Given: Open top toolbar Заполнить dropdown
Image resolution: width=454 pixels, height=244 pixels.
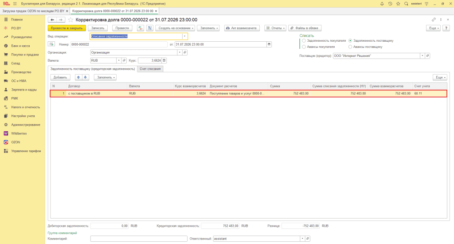Looking at the screenshot, I should pyautogui.click(x=208, y=28).
